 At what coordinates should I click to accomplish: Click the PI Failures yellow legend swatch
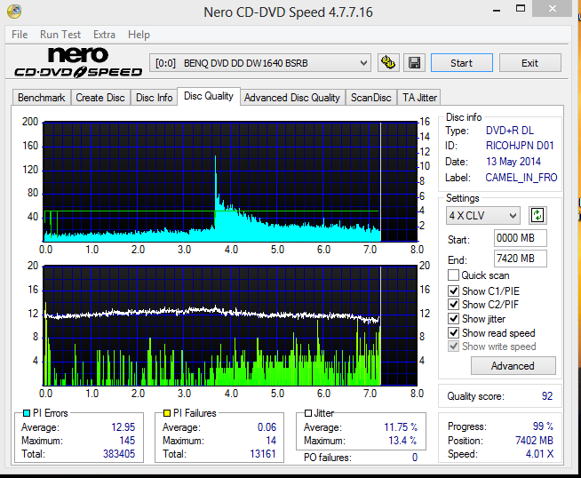point(167,413)
